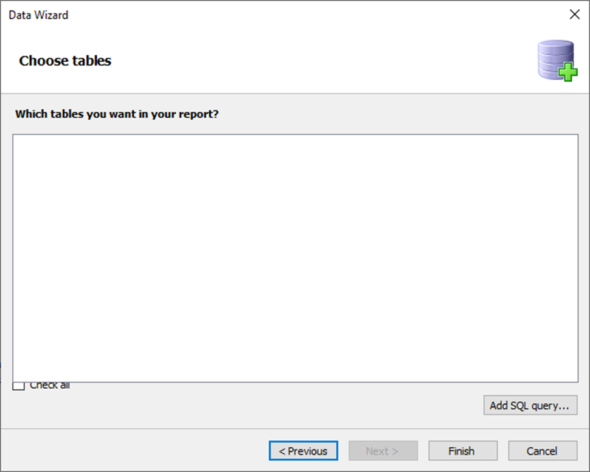Enable the Check all checkbox
Screen dimensions: 590x472
[18, 386]
